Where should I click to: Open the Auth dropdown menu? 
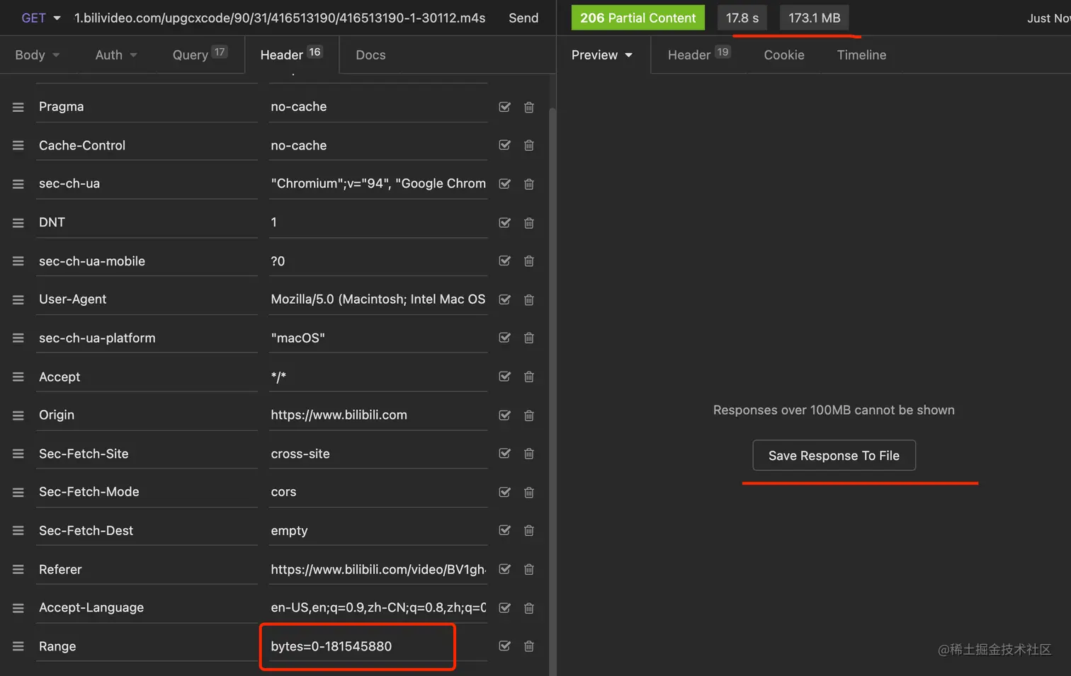click(x=116, y=55)
